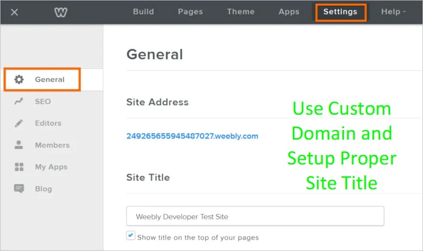The height and width of the screenshot is (251, 423).
Task: Click the General page heading
Action: coord(155,55)
